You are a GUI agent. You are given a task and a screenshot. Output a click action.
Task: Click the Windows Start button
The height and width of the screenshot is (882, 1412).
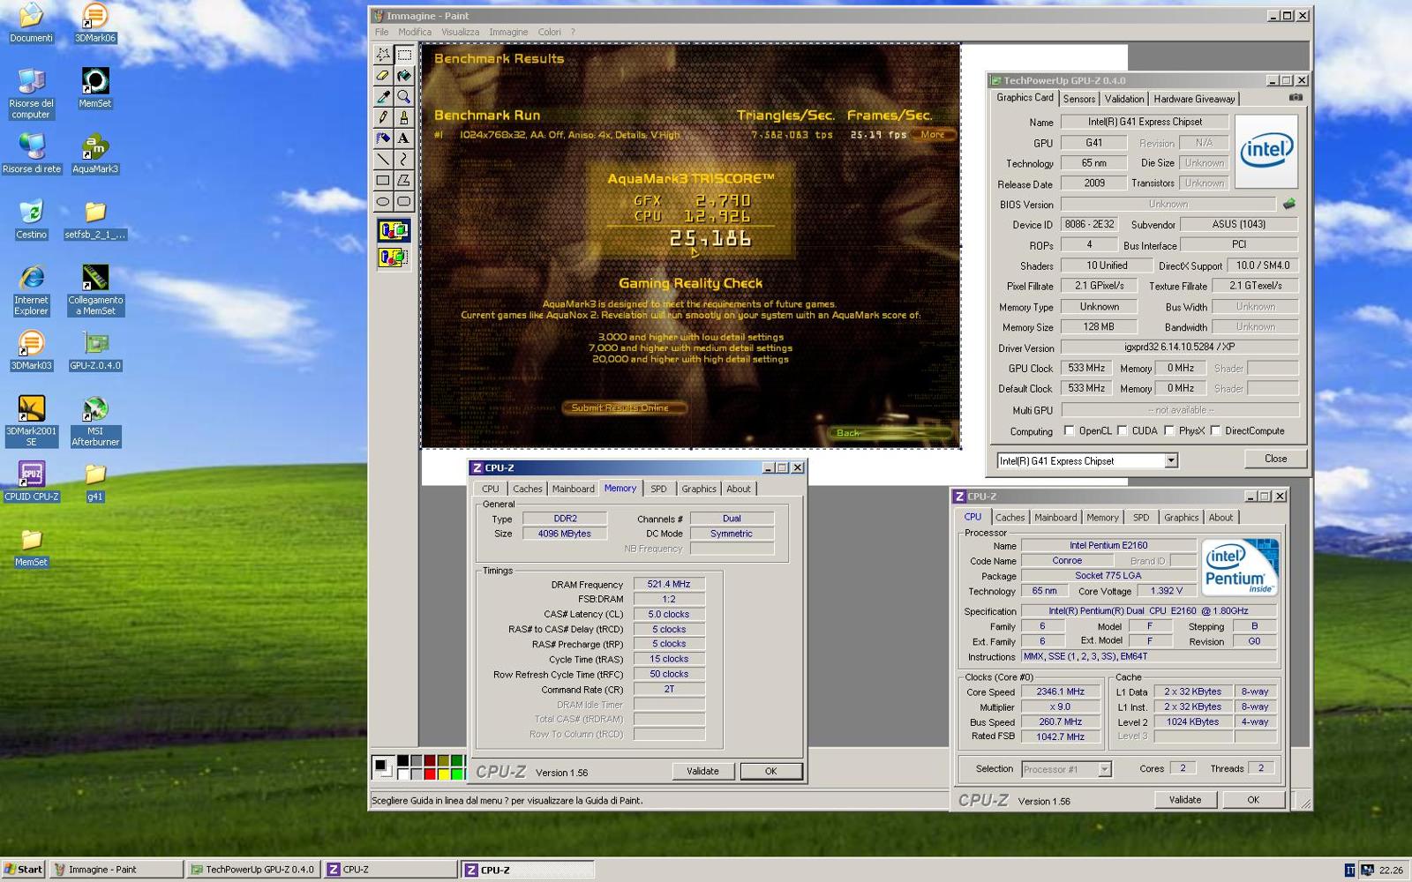coord(24,869)
